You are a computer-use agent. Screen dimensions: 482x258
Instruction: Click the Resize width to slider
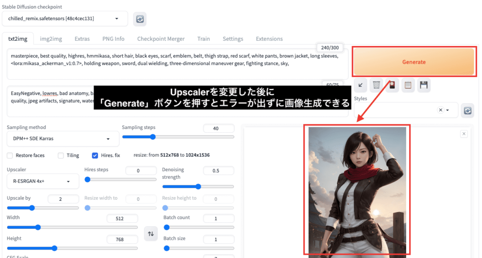120,208
